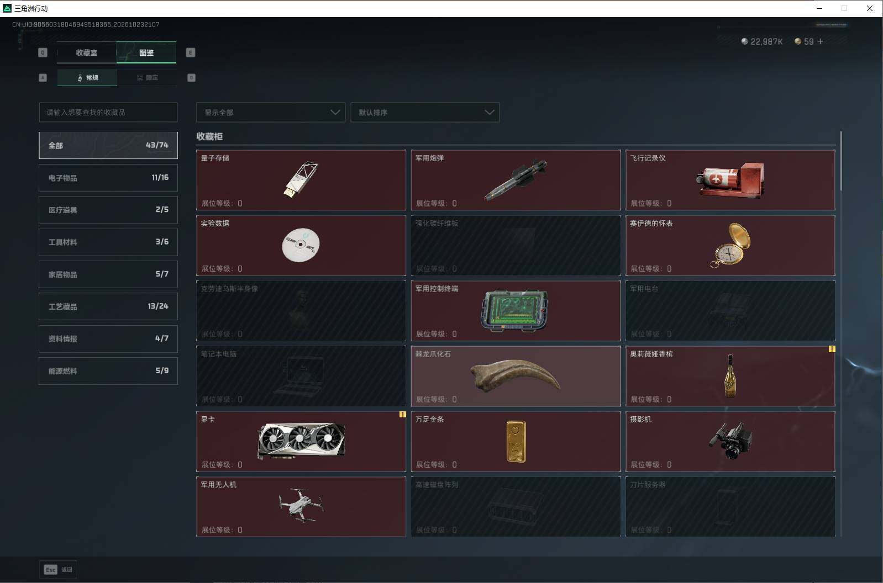Switch to the 收藏室 tab

tap(87, 52)
